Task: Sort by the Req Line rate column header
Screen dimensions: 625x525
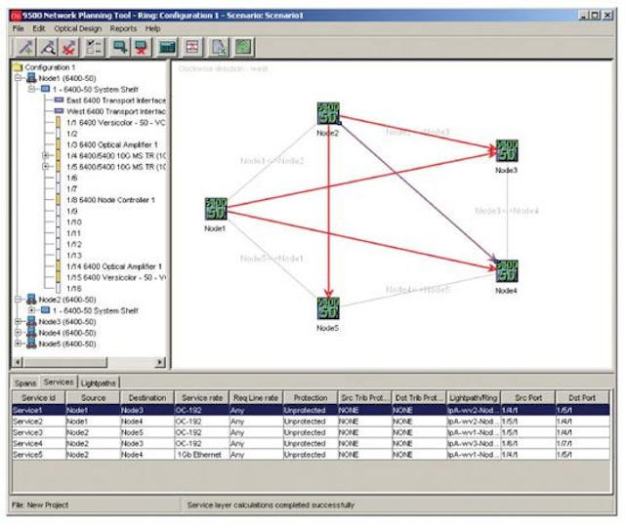Action: [256, 398]
